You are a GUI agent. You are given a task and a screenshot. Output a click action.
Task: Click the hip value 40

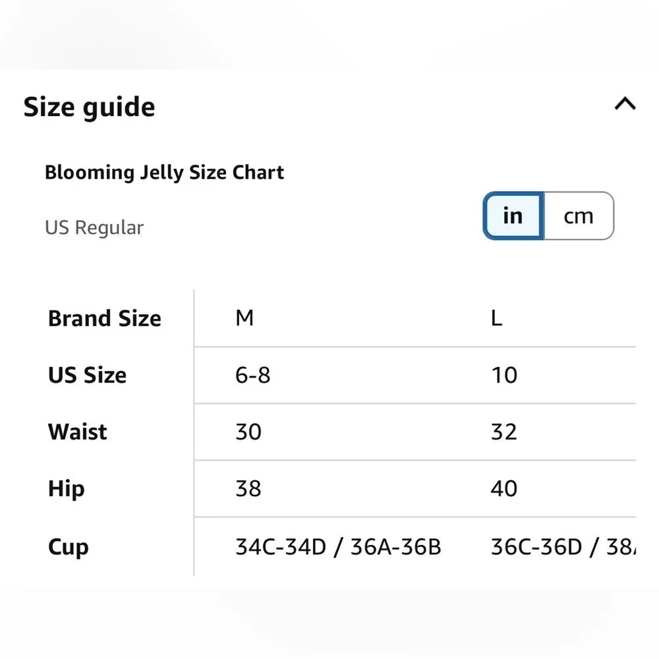pos(504,489)
